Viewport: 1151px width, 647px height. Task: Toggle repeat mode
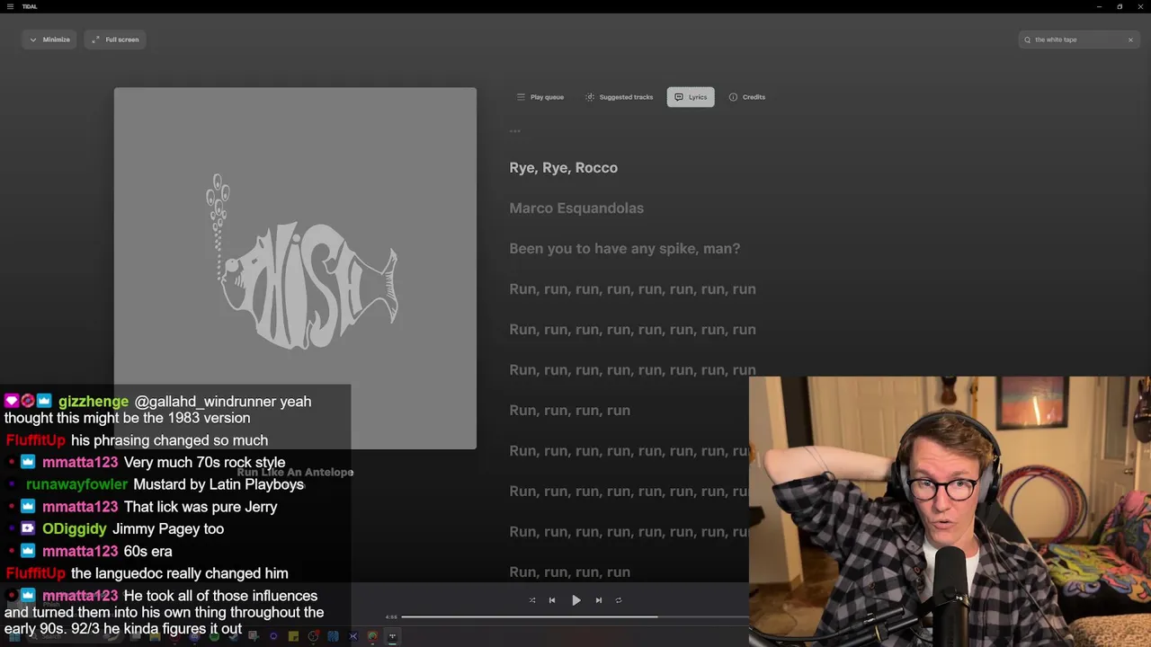pos(619,600)
